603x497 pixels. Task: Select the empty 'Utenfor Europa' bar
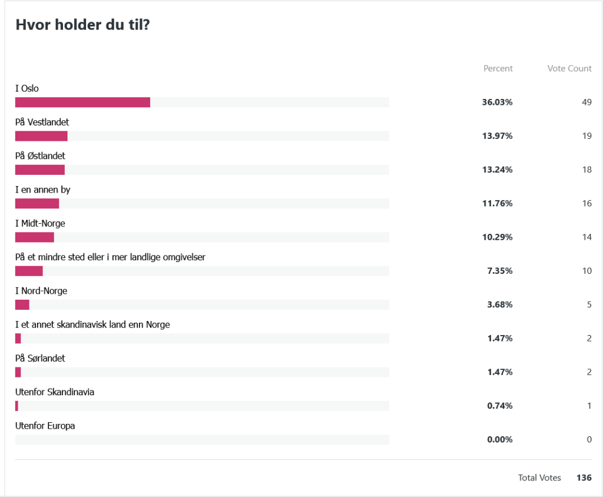pyautogui.click(x=202, y=439)
